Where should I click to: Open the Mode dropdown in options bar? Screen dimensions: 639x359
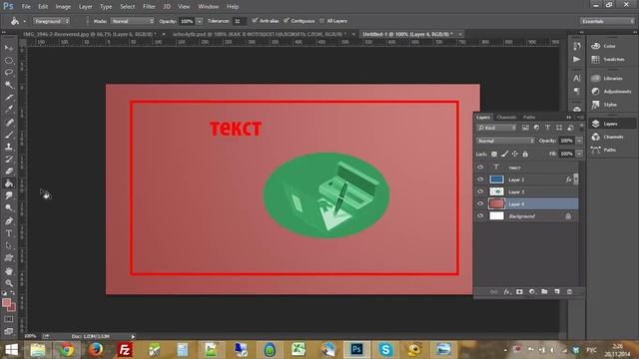[133, 21]
